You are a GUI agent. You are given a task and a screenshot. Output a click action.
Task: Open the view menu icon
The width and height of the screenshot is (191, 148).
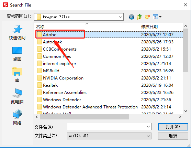157,17
